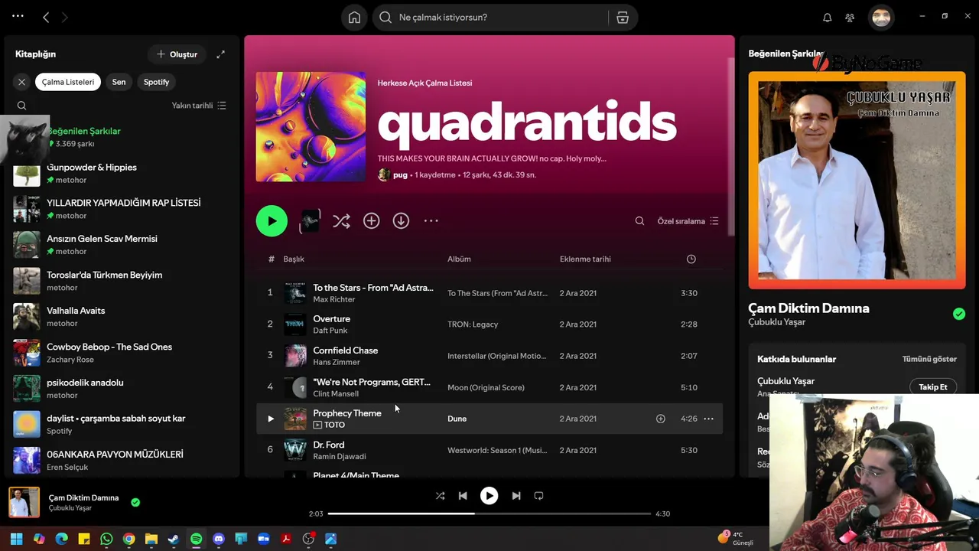This screenshot has height=551, width=979.
Task: Open YILLARDIR YAPMADIĞIM RAP LİSTESİ playlist
Action: [122, 209]
